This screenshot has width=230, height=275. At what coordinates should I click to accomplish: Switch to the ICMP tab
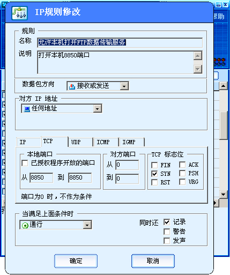[106, 142]
